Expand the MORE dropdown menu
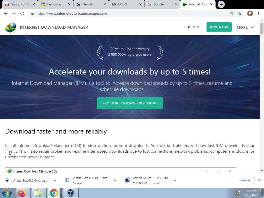This screenshot has height=198, width=264. (x=245, y=27)
